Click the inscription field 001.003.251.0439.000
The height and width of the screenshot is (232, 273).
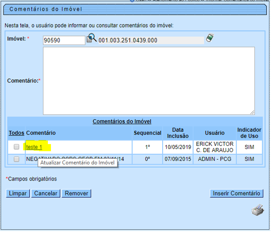(x=151, y=40)
